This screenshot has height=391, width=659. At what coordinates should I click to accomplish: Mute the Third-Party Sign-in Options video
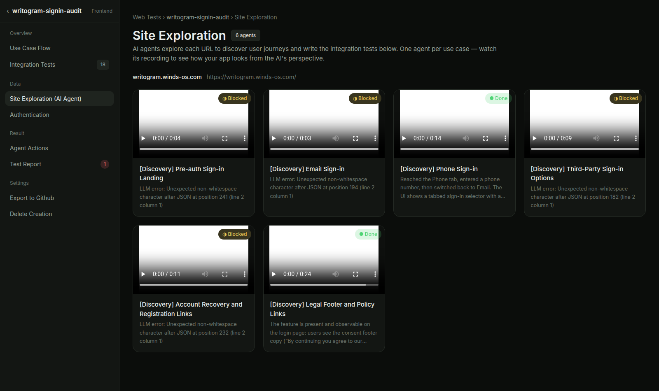pos(596,138)
